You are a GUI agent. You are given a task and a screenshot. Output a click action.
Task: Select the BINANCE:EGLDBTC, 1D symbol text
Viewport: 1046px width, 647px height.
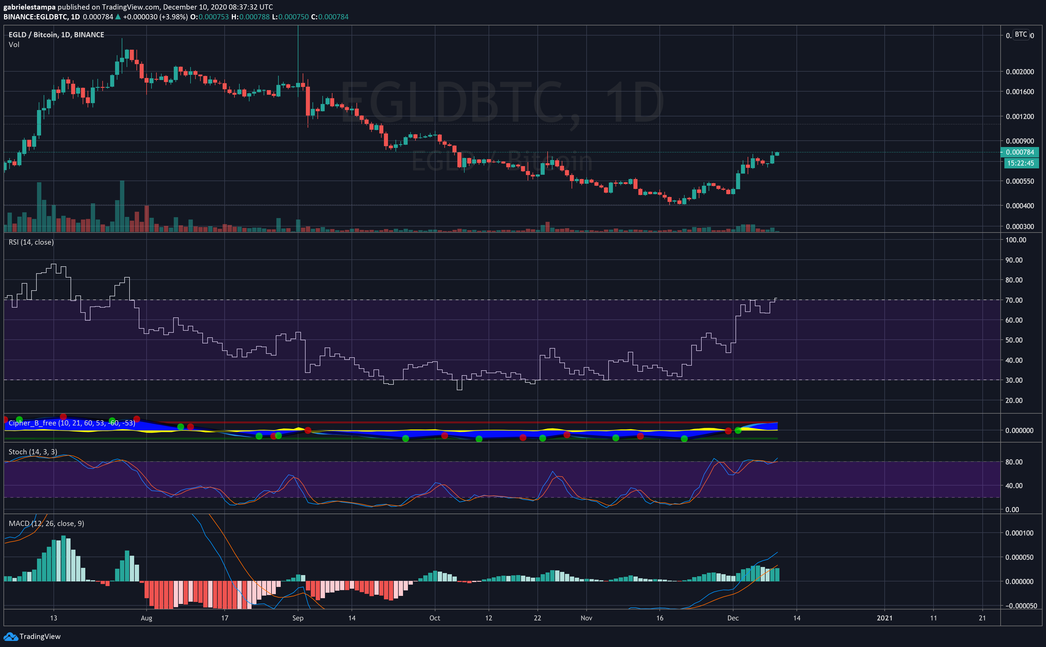pos(42,17)
